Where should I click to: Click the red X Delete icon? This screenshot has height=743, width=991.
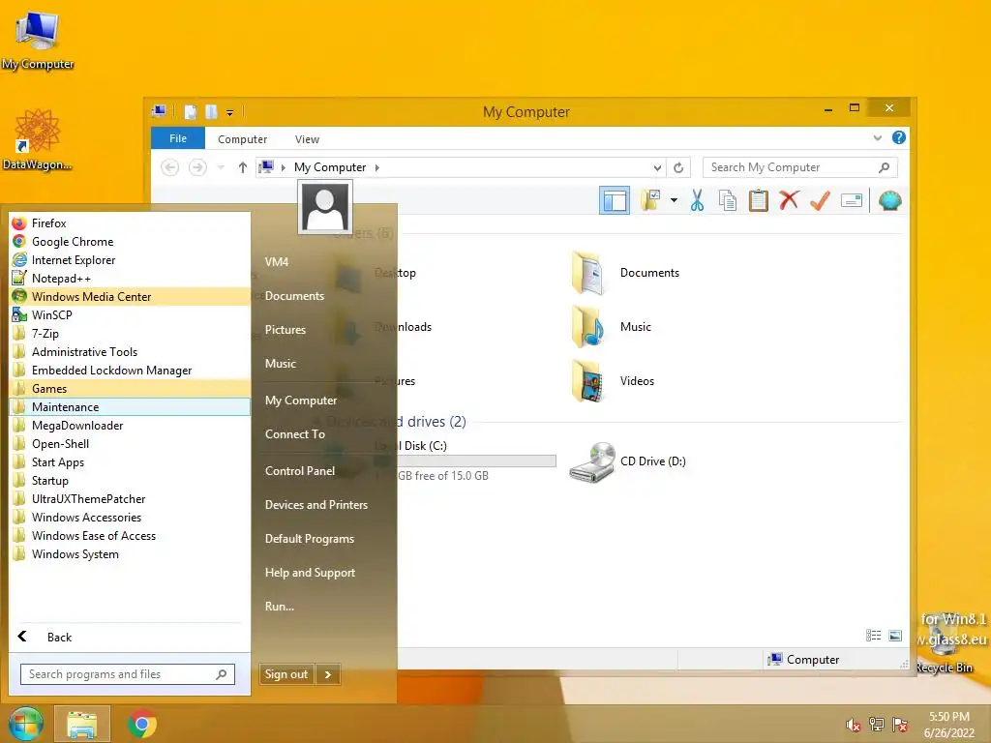click(789, 201)
